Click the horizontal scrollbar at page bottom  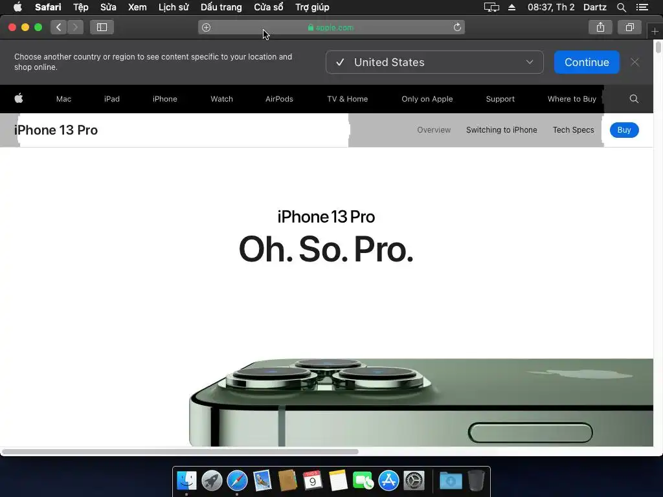click(181, 451)
